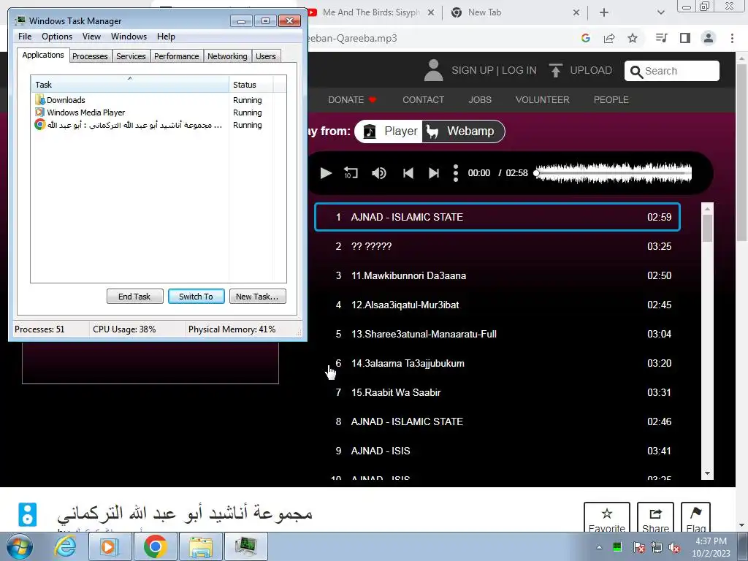Sort the list by Status column header
Image resolution: width=748 pixels, height=561 pixels.
(x=251, y=85)
